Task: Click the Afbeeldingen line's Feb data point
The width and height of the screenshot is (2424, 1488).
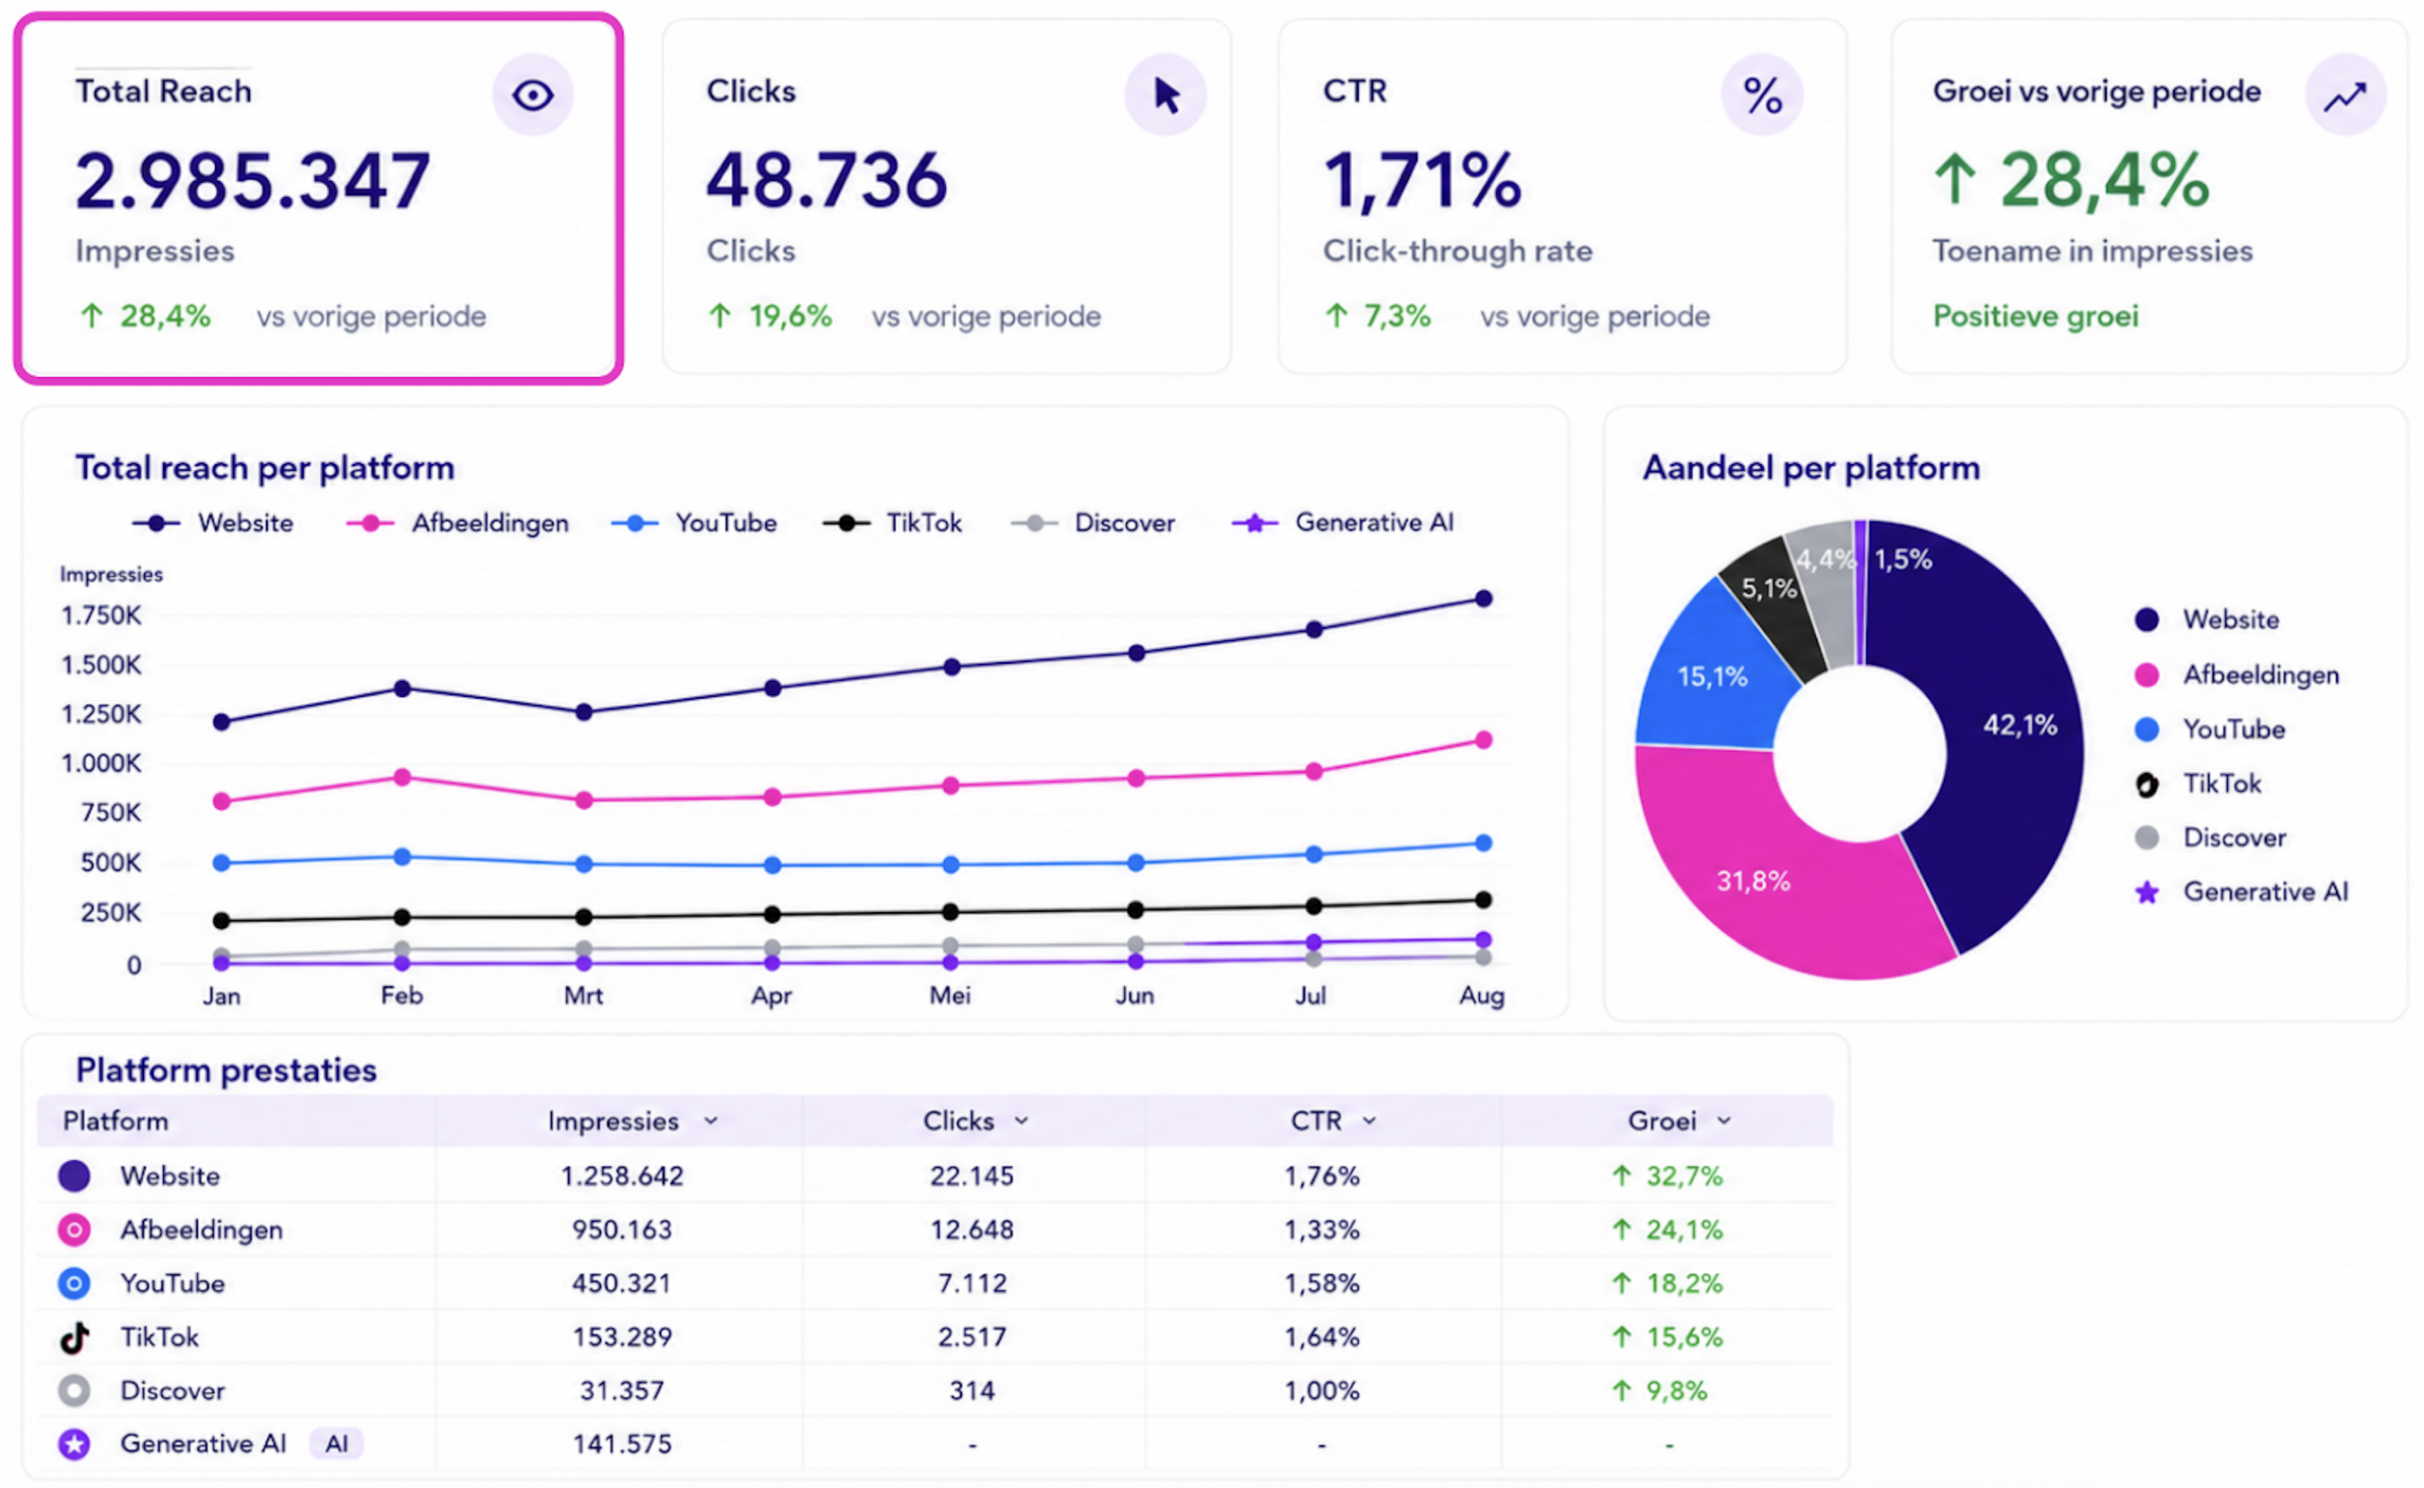Action: pyautogui.click(x=402, y=778)
